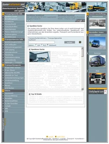Image resolution: width=109 pixels, height=144 pixels.
Task: Click the ad previous/next arrows
Action: [x=28, y=21]
